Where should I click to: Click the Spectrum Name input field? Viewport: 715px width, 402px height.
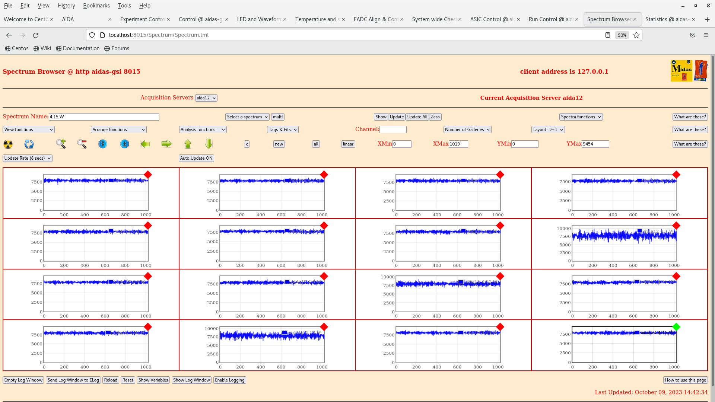104,117
